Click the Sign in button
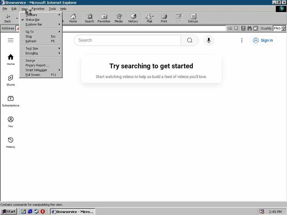This screenshot has height=215, width=287. [263, 40]
